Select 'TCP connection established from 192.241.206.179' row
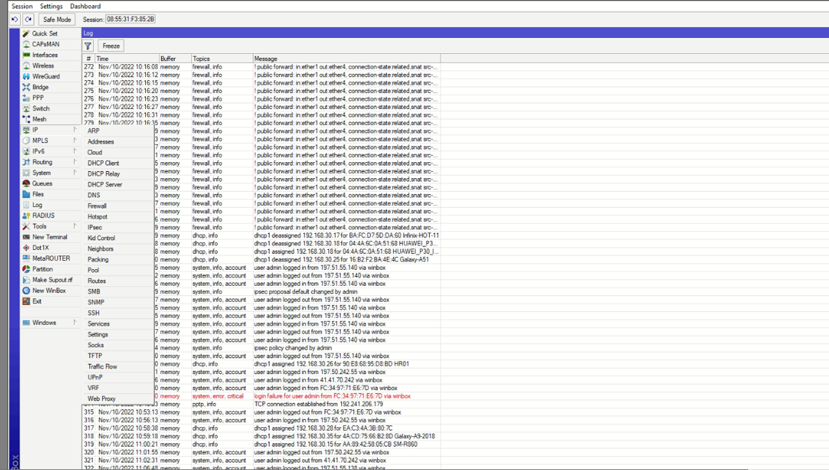The height and width of the screenshot is (470, 829). 261,404
